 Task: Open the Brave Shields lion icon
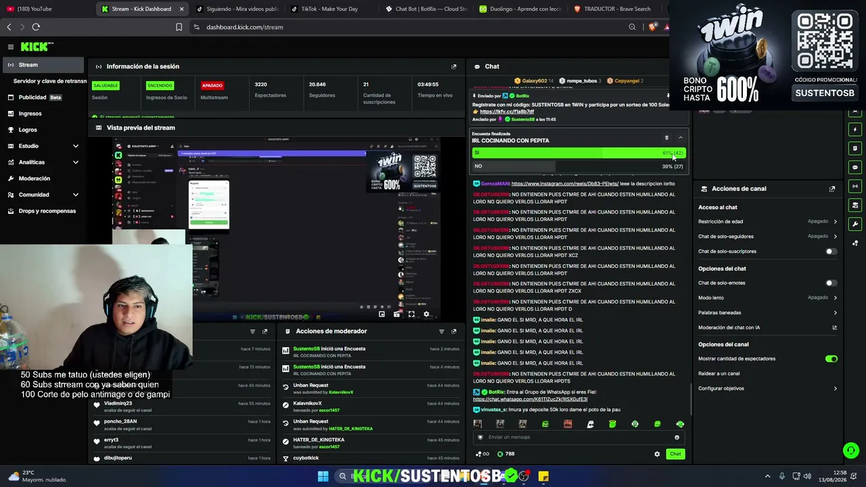tap(652, 27)
